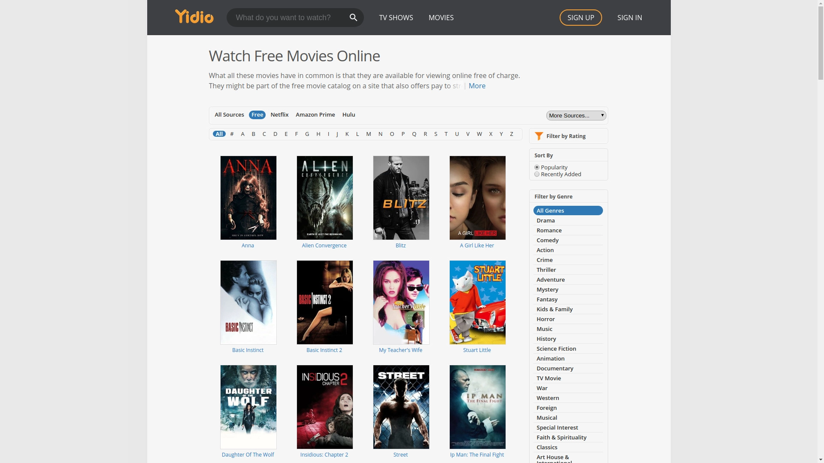Open the Stuart Little poster

(x=477, y=302)
